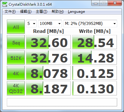Select the Seq write value 28.54
Image resolution: width=124 pixels, height=112 pixels.
[x=94, y=42]
